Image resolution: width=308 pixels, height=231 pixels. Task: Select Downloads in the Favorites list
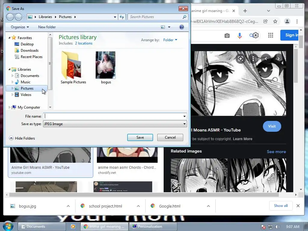pyautogui.click(x=29, y=51)
